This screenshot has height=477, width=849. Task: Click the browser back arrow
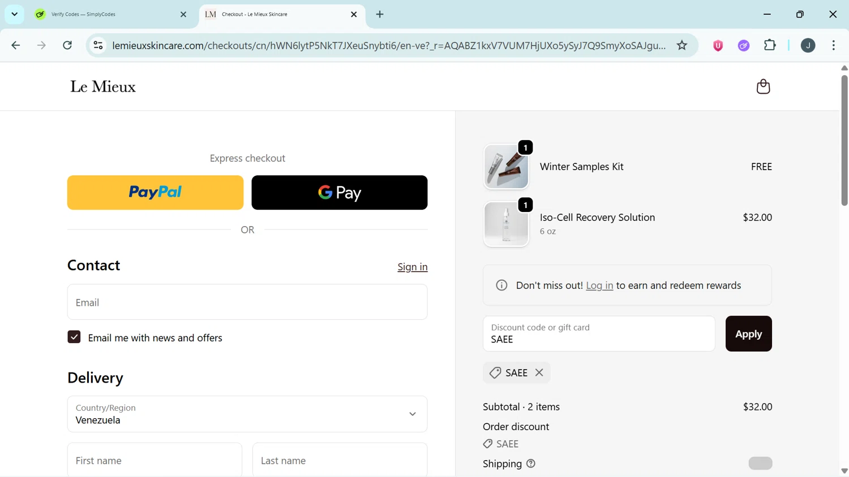pos(16,45)
